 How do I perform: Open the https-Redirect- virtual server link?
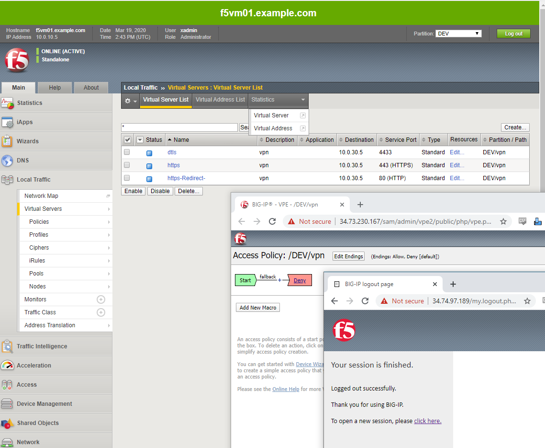coord(186,178)
